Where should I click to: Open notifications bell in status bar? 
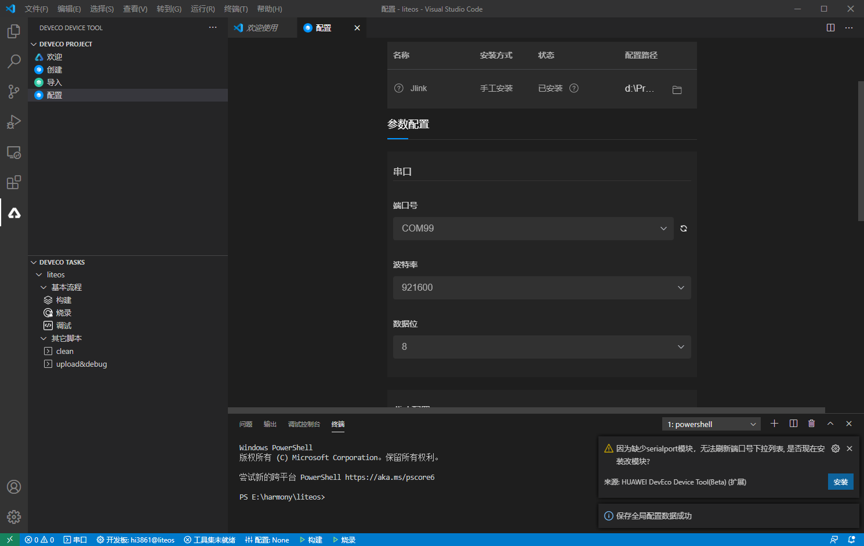(852, 540)
